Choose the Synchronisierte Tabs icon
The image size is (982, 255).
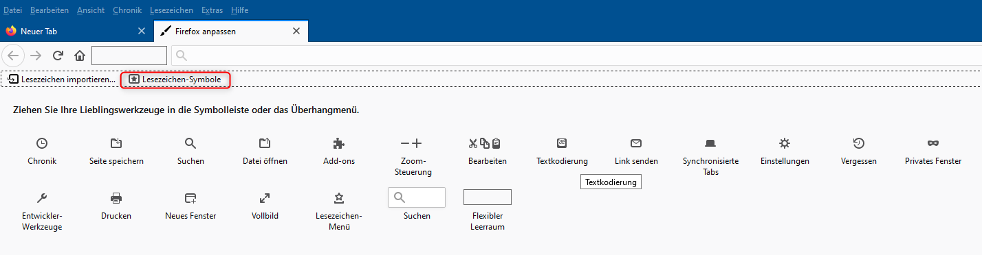coord(710,143)
